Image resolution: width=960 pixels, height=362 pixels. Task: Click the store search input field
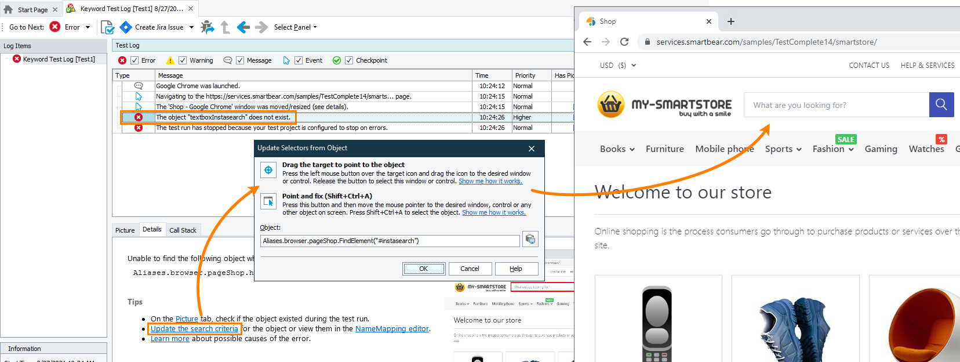click(x=836, y=105)
